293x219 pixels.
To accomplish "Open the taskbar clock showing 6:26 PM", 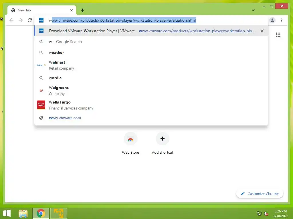I will tap(280, 213).
